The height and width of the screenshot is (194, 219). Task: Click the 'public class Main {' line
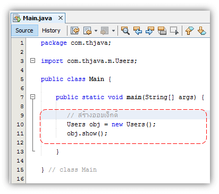click(76, 79)
